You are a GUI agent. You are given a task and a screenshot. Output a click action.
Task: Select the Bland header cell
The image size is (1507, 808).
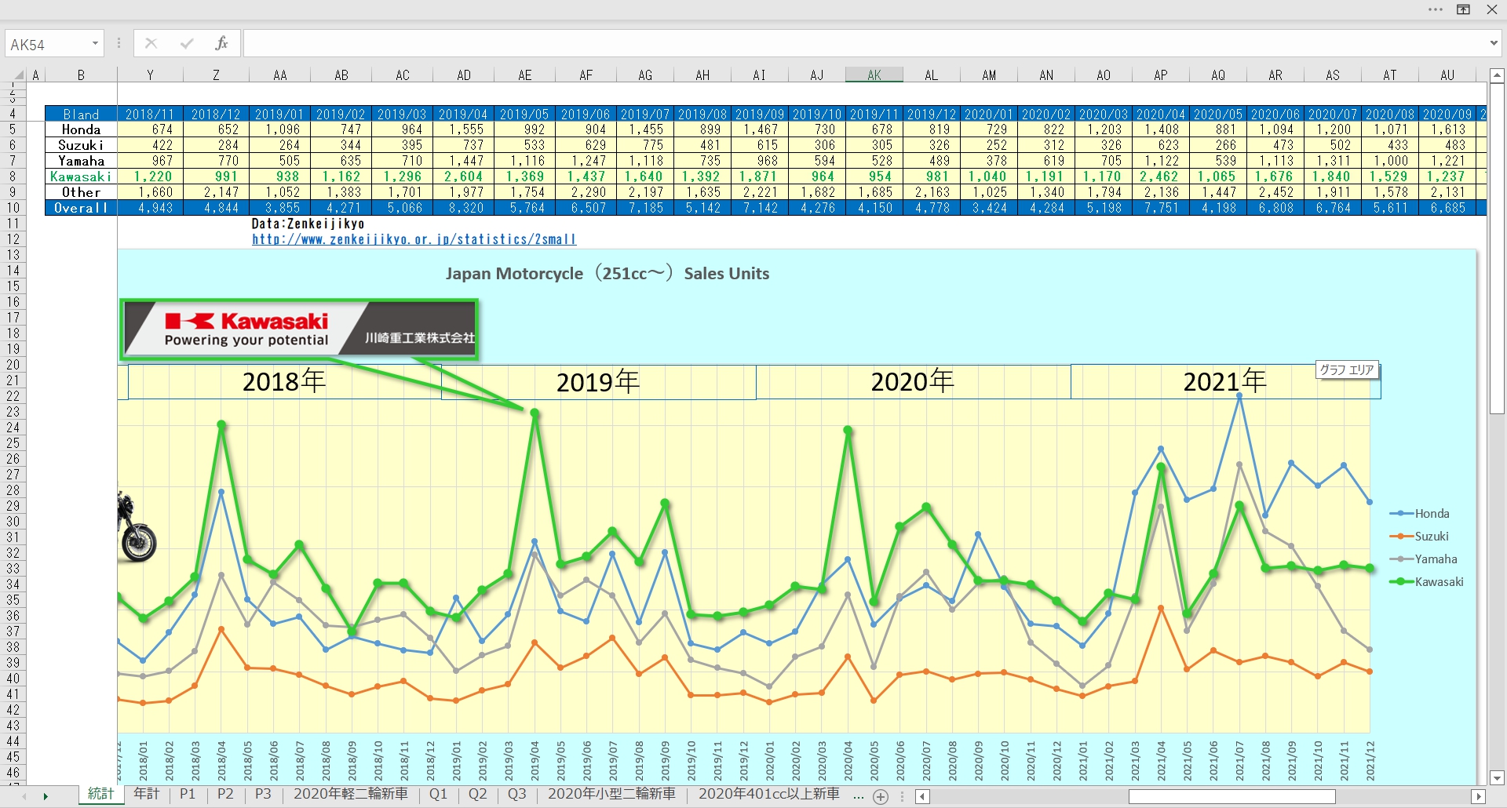coord(81,115)
